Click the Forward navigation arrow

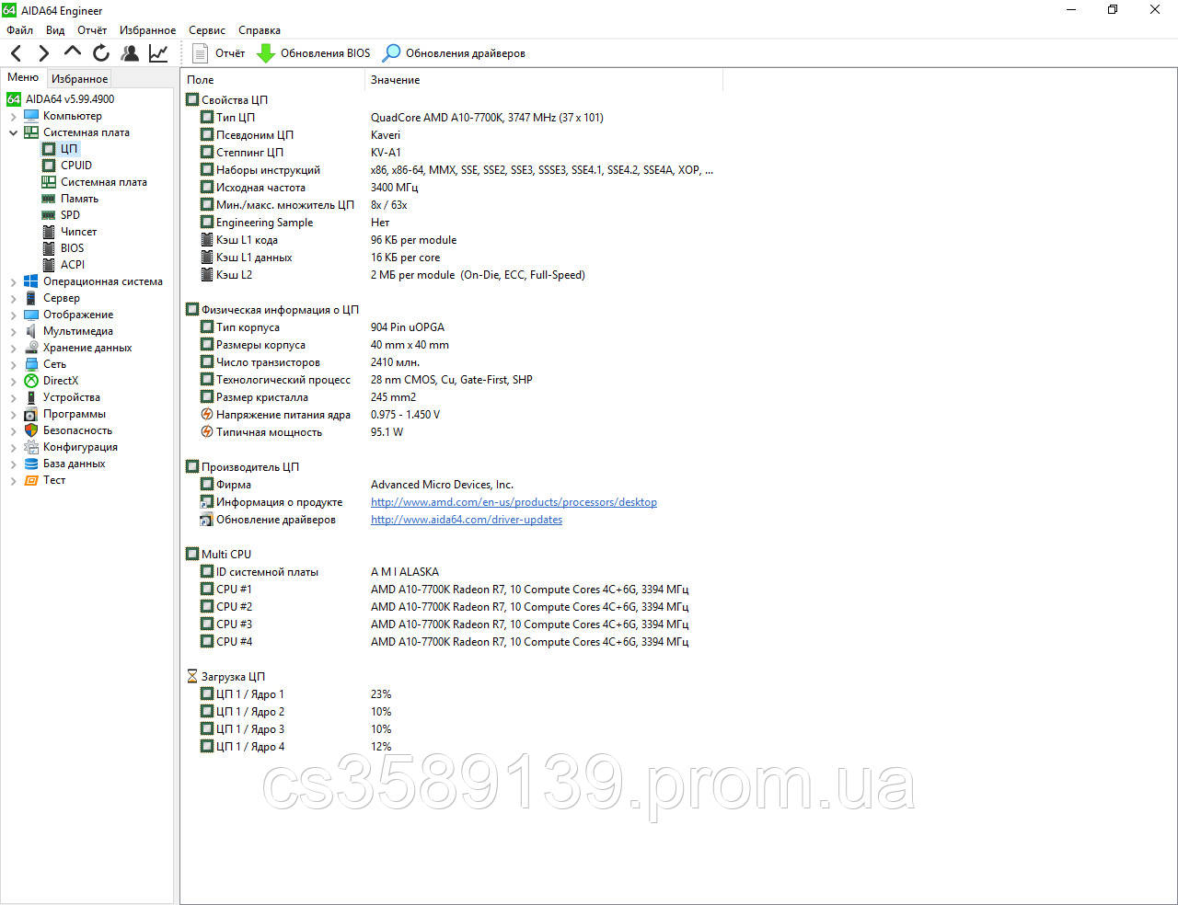[x=43, y=53]
